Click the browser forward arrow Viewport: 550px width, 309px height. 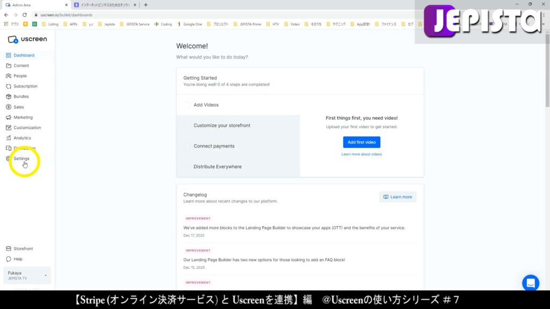16,15
